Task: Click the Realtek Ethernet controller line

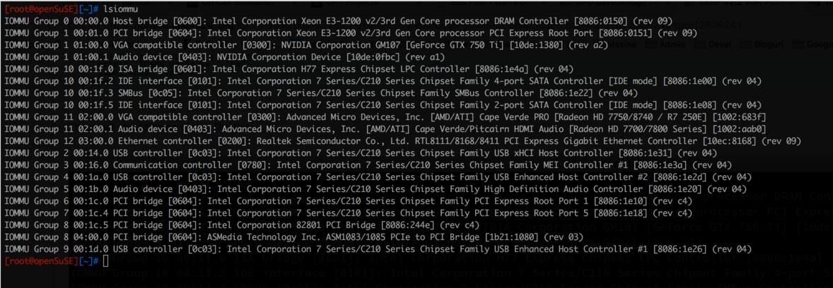Action: [x=402, y=140]
